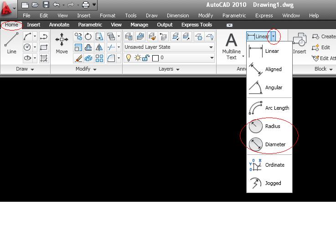Click the Insert block button
Viewport: 336px width, 230px height.
point(300,43)
